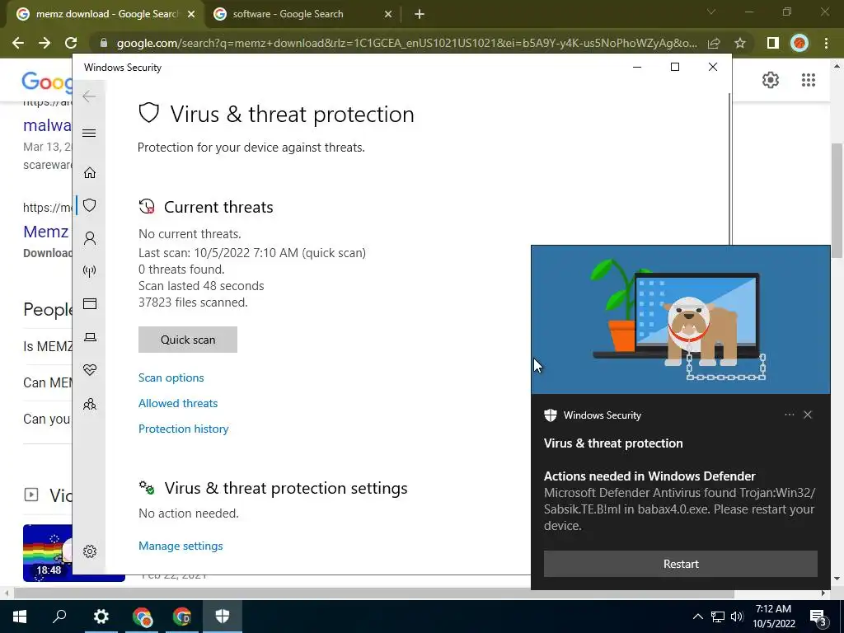Open the hamburger navigation menu
This screenshot has width=844, height=633.
click(x=89, y=133)
